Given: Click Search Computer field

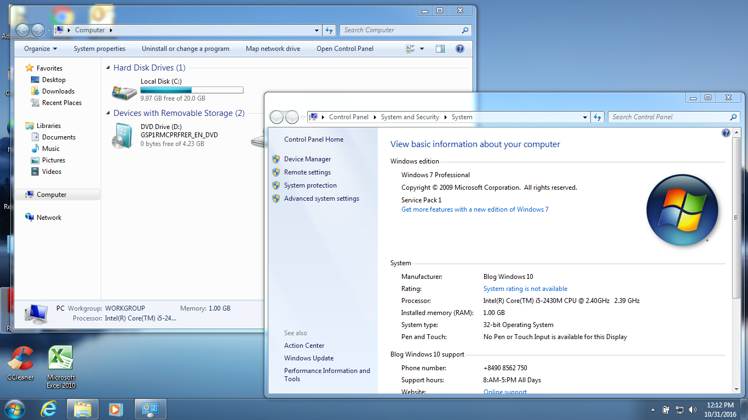Looking at the screenshot, I should (x=405, y=30).
